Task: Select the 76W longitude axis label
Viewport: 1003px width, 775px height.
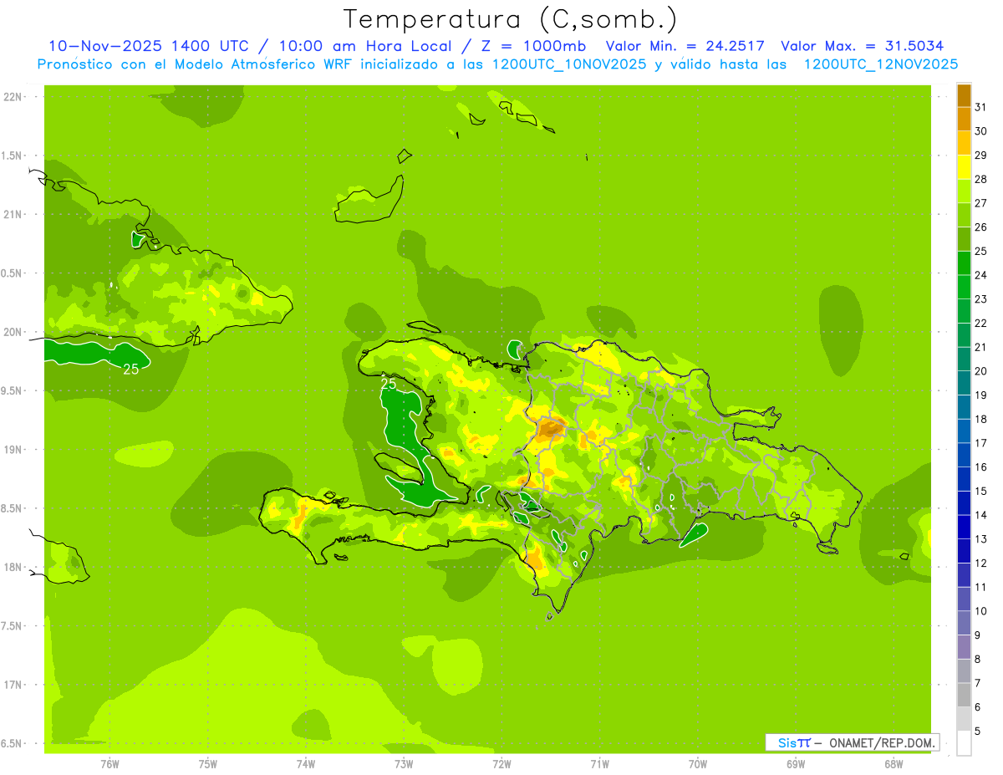Action: coord(109,763)
